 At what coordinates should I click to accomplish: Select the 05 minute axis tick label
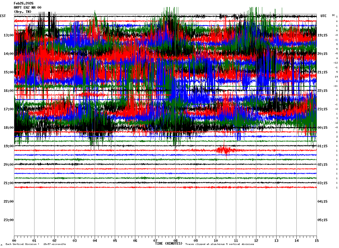tap(115, 240)
